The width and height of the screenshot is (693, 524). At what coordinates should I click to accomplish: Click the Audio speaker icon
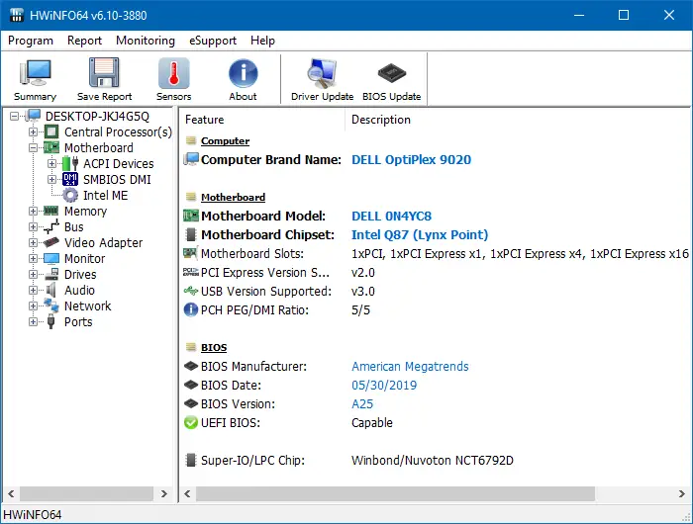pos(51,290)
